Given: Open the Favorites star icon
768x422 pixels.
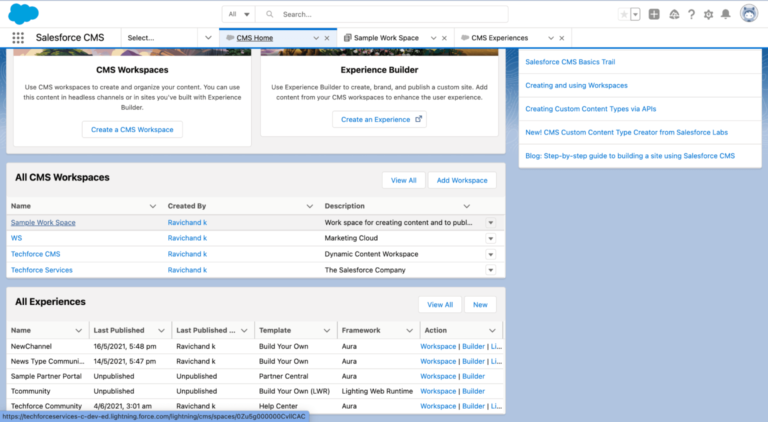Looking at the screenshot, I should click(x=624, y=14).
